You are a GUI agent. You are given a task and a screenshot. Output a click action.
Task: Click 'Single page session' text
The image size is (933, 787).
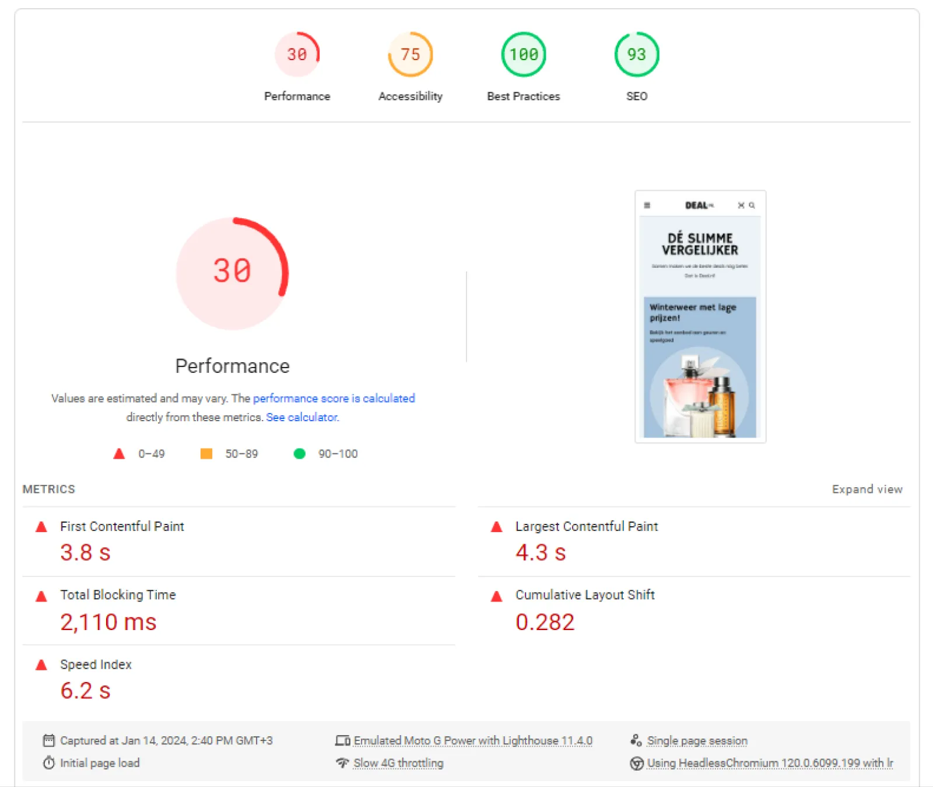click(697, 741)
